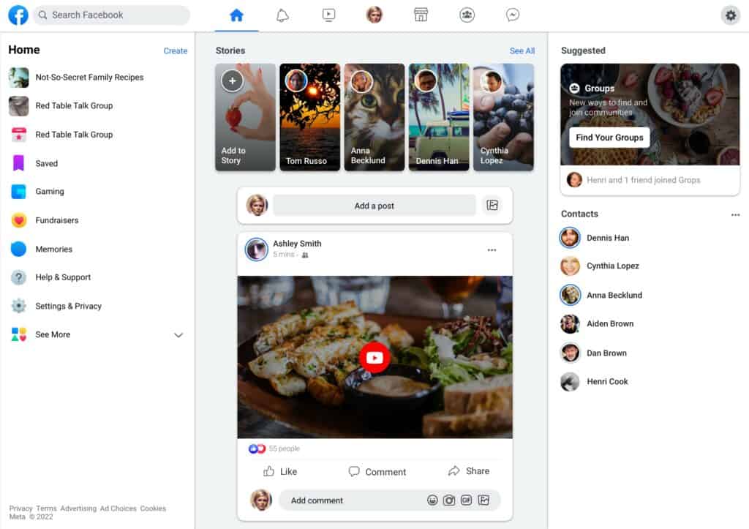Open profile avatar in top navigation

(374, 15)
